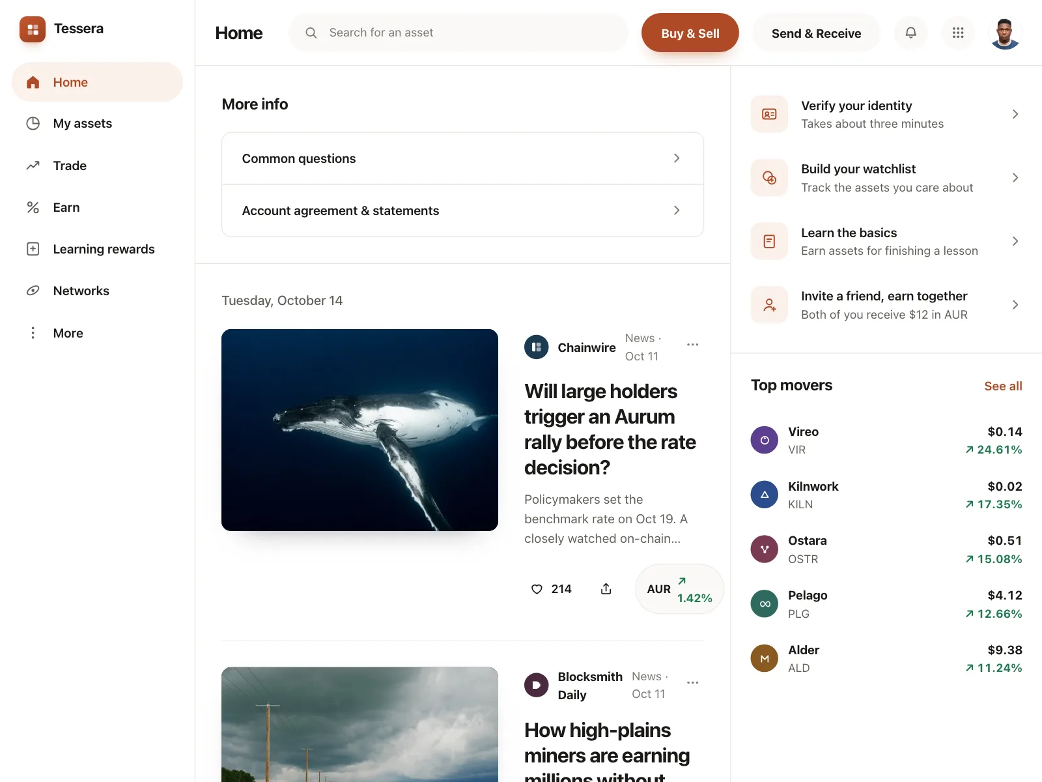Select Alder price $9.38

tap(1005, 650)
